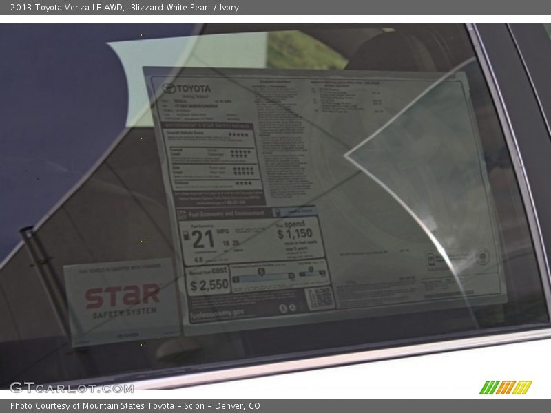Click the '2013 Toyota Venza LE AWD' title text
Screen dimensions: 551x413
pos(67,8)
